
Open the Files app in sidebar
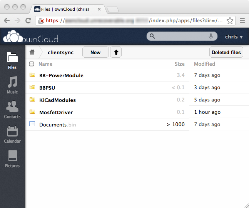coord(12,60)
